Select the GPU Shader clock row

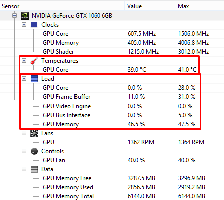112,52
